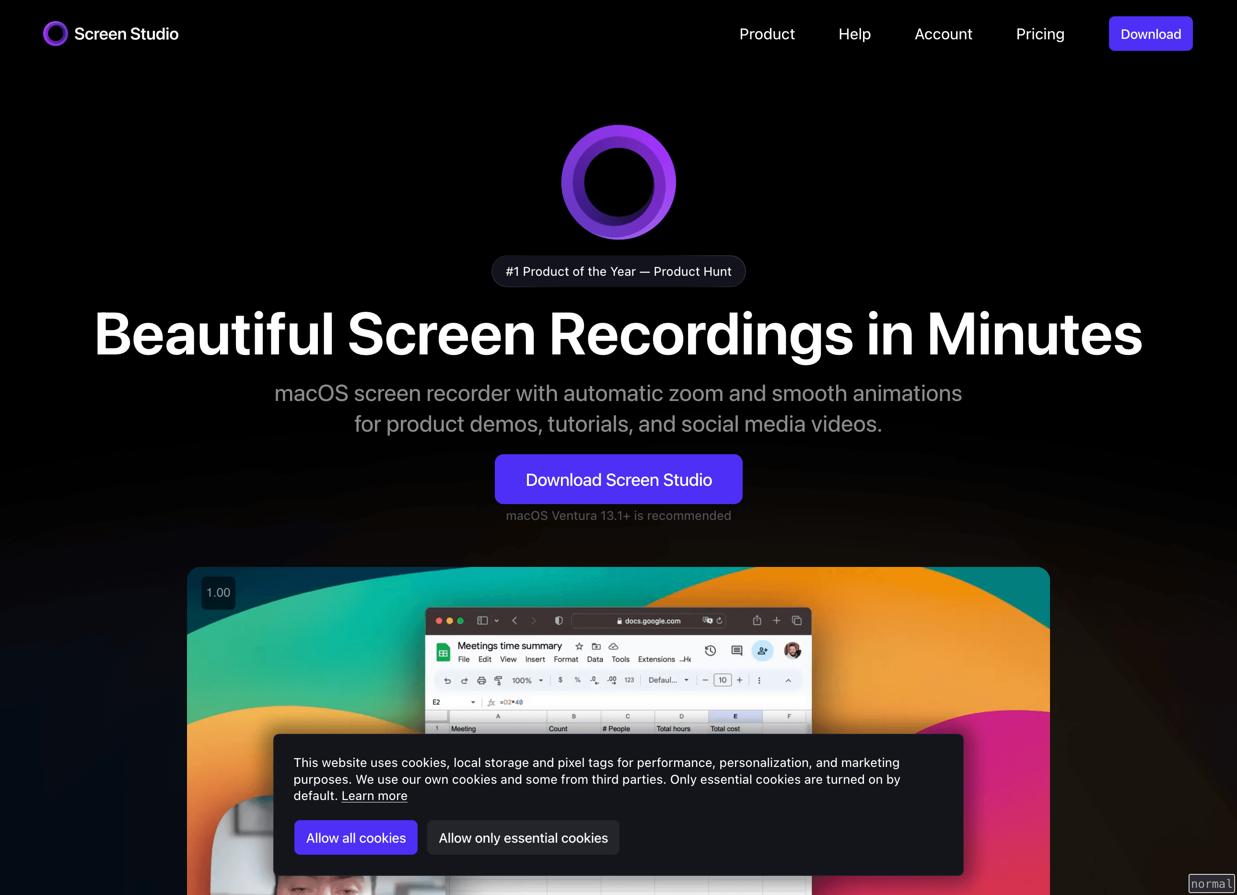The width and height of the screenshot is (1237, 895).
Task: Click the #1 Product of the Year badge
Action: [618, 271]
